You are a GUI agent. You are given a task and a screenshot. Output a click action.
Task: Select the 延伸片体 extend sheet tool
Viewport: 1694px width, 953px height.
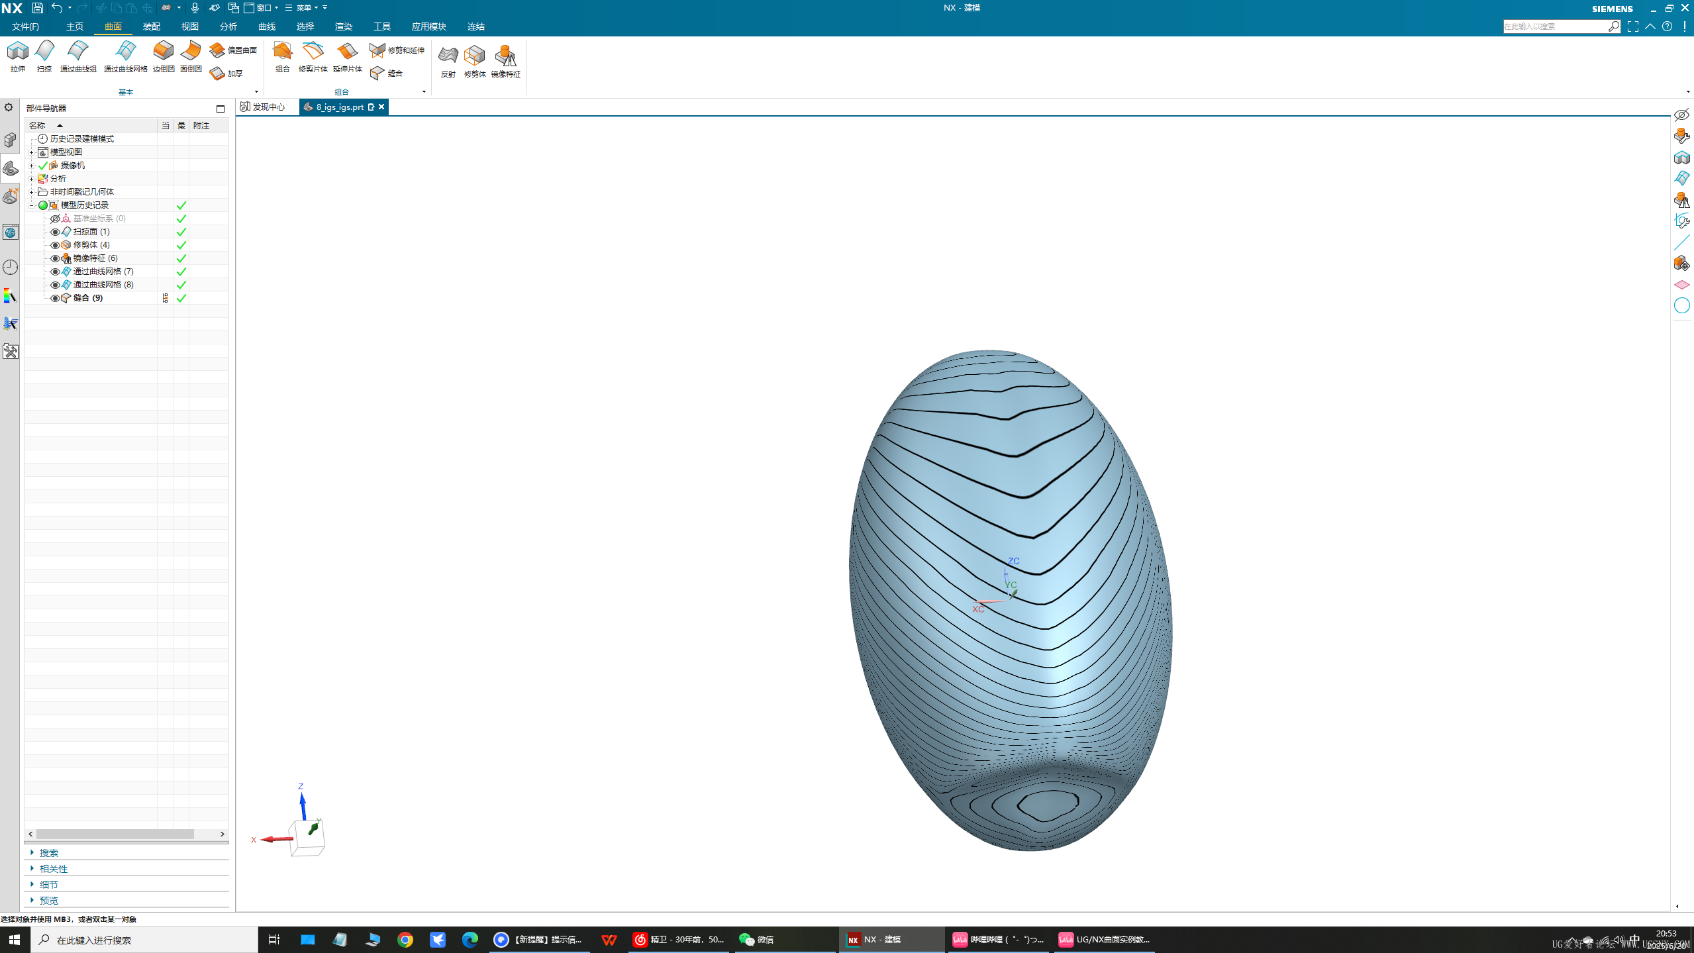pos(347,57)
